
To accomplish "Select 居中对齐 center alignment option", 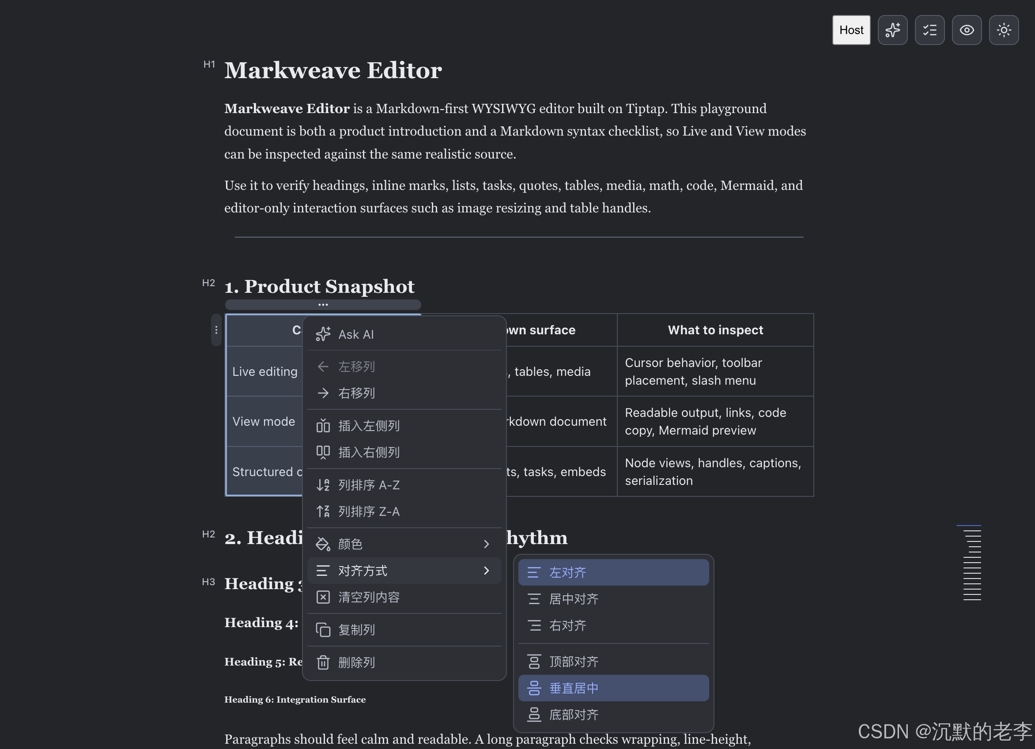I will click(613, 599).
